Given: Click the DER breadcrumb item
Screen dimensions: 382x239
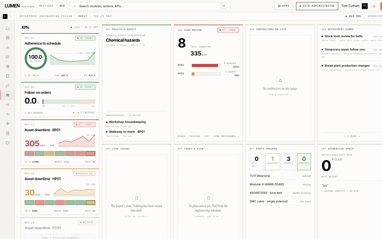Looking at the screenshot, I should coord(62,6).
